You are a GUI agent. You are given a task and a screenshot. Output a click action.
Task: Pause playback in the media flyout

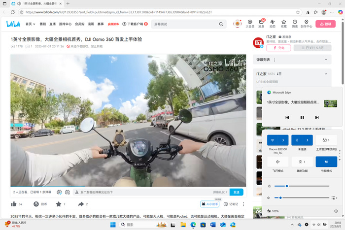(302, 117)
